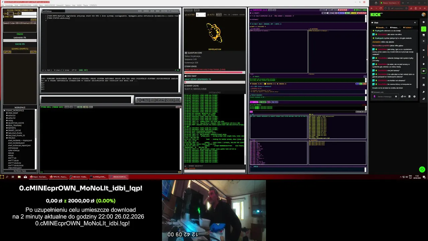This screenshot has width=428, height=241.
Task: Click the loading progress bar under Ładowanie
Action: point(20,41)
